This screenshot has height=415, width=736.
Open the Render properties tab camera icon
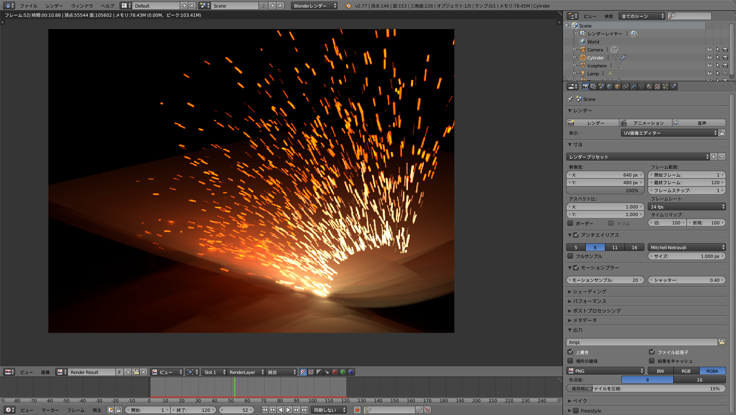point(585,87)
